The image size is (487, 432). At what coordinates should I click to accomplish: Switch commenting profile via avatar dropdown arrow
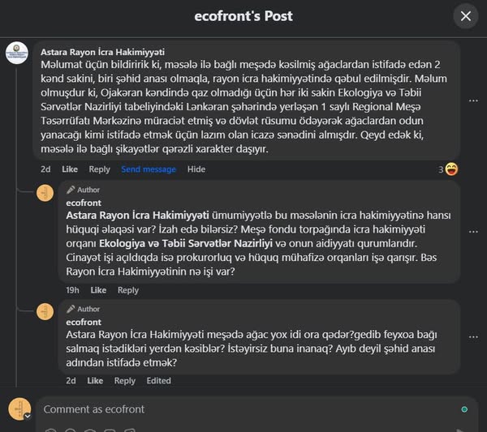27,415
